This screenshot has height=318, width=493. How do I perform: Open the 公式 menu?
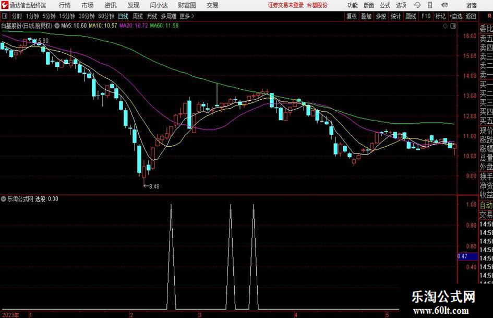point(384,5)
